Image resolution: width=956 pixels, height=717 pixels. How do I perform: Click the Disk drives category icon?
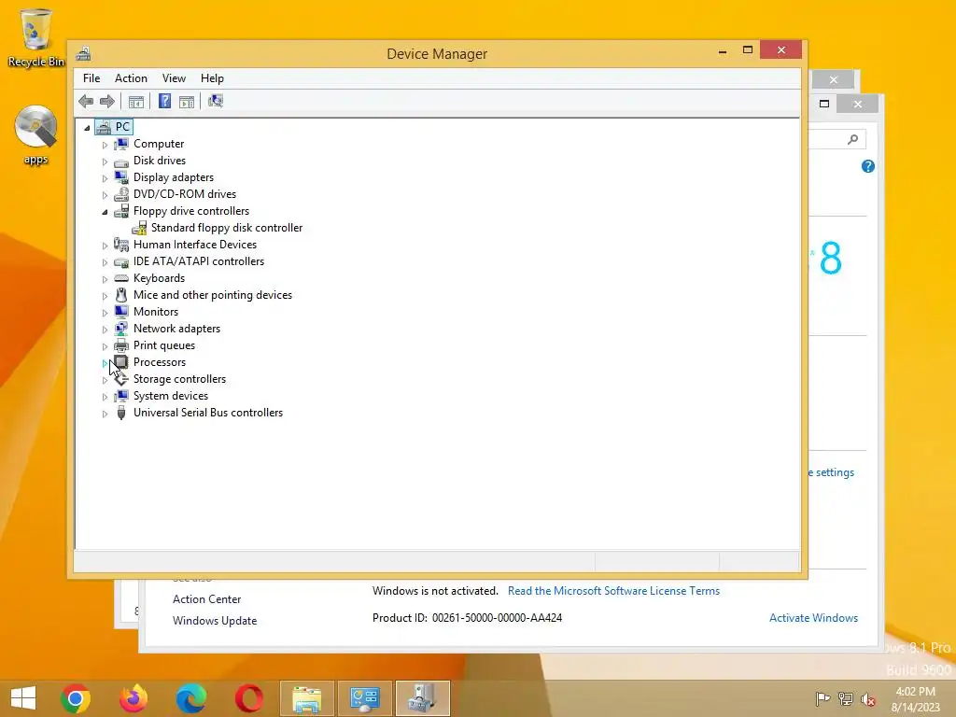pos(121,161)
